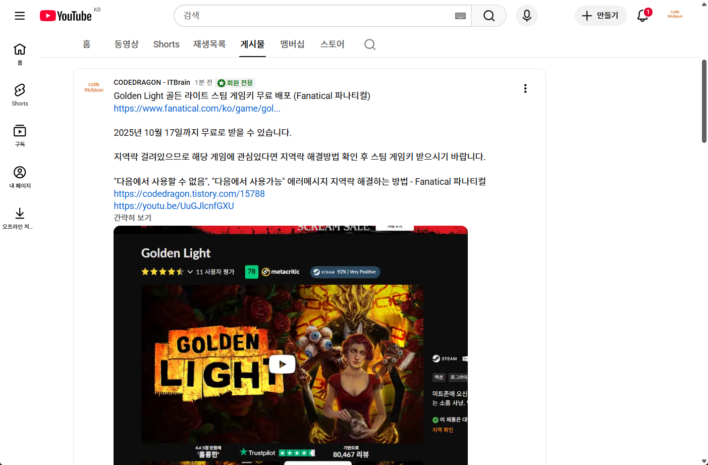The image size is (708, 465).
Task: Open CODEDRAGON - ITBrain channel name
Action: pyautogui.click(x=152, y=82)
